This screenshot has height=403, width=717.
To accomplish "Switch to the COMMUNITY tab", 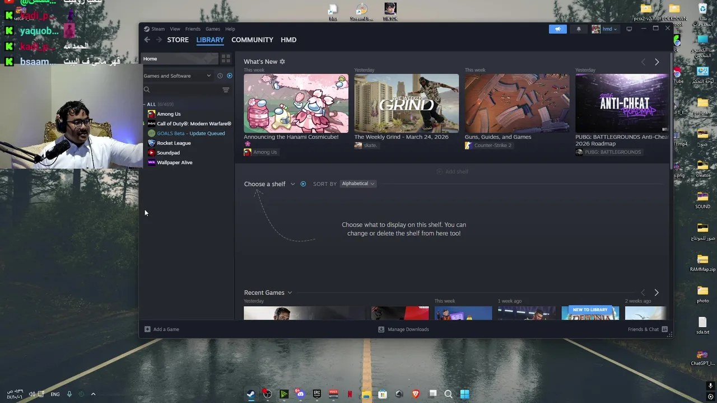I will point(252,40).
